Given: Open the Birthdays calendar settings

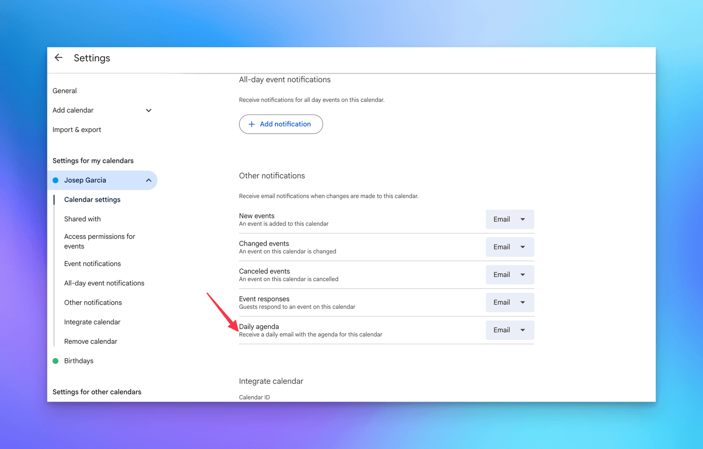Looking at the screenshot, I should [x=79, y=361].
